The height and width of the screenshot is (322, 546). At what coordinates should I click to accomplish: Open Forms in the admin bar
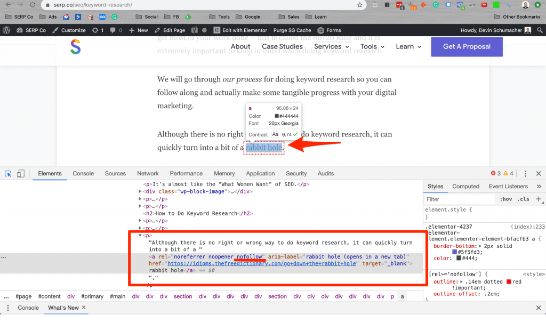click(330, 30)
